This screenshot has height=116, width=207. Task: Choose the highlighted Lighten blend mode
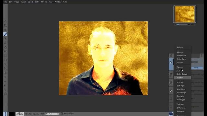182,78
